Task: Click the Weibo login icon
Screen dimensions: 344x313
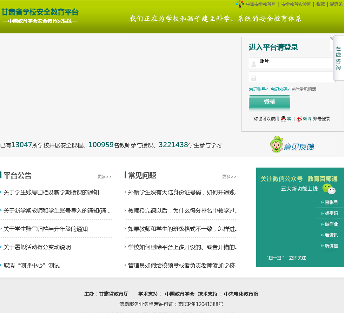Action: click(299, 119)
